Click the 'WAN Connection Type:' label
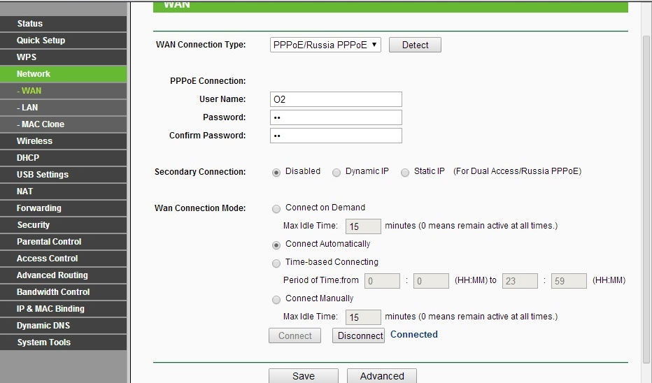The height and width of the screenshot is (383, 652). pyautogui.click(x=201, y=45)
